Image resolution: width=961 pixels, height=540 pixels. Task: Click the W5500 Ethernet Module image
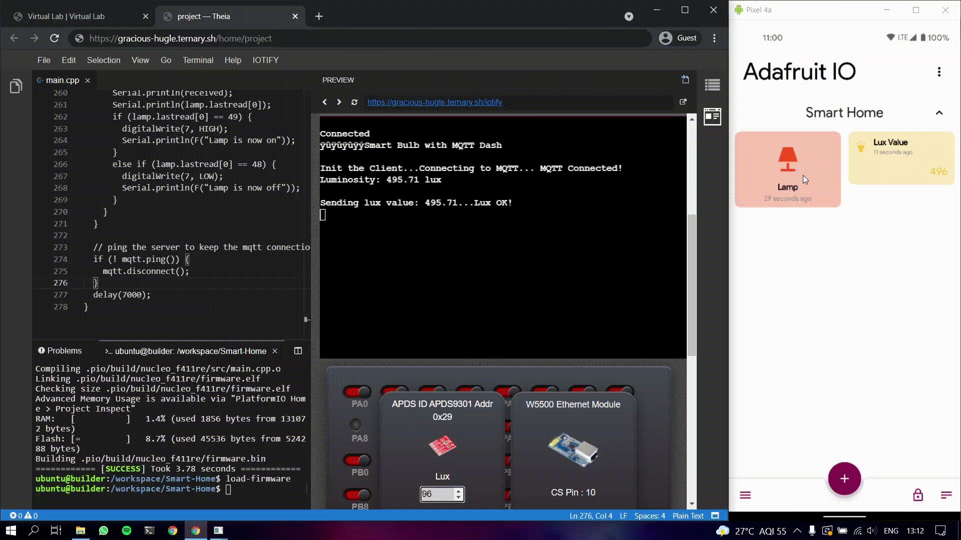(x=573, y=449)
